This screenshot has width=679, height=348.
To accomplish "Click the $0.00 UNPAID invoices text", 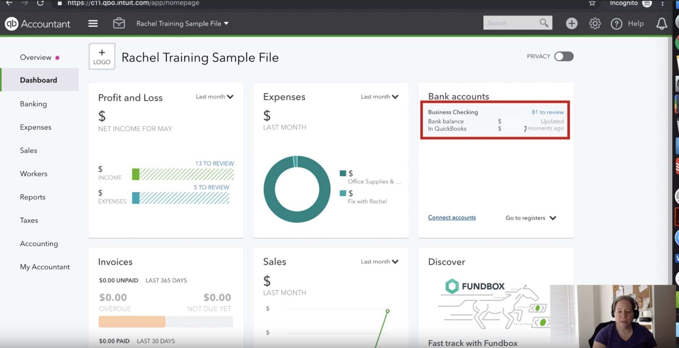I will (118, 280).
